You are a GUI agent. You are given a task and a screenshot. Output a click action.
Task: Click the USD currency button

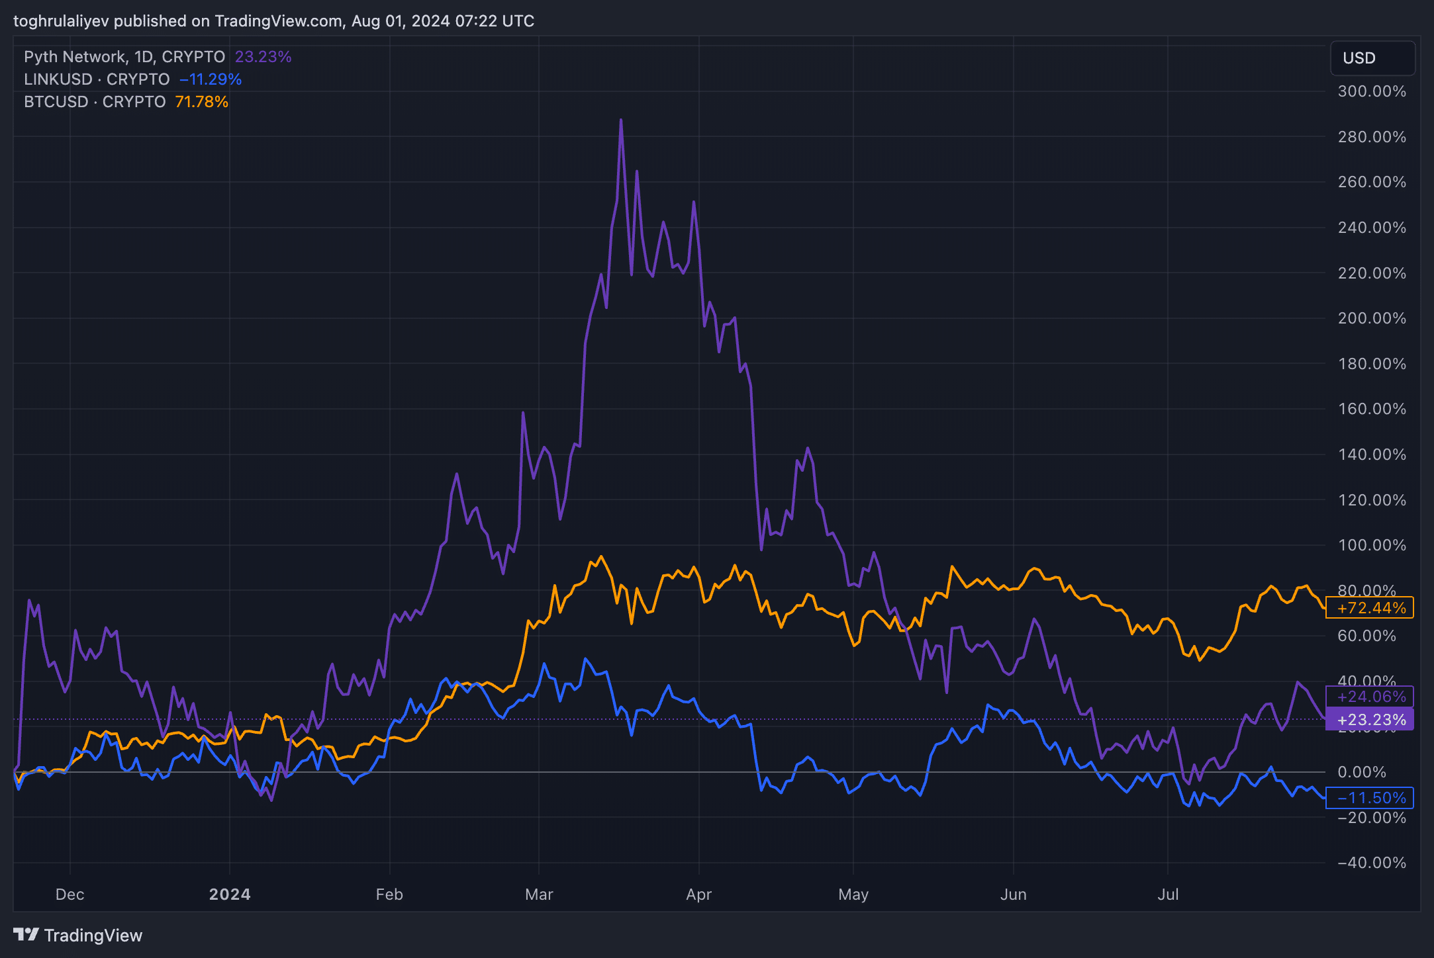pos(1372,58)
